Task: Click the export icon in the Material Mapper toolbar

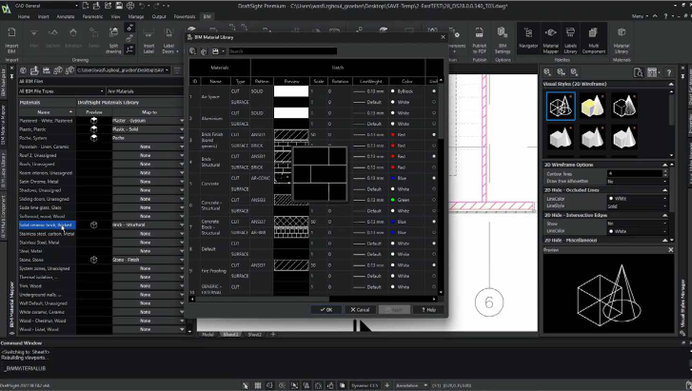Action: [34, 70]
